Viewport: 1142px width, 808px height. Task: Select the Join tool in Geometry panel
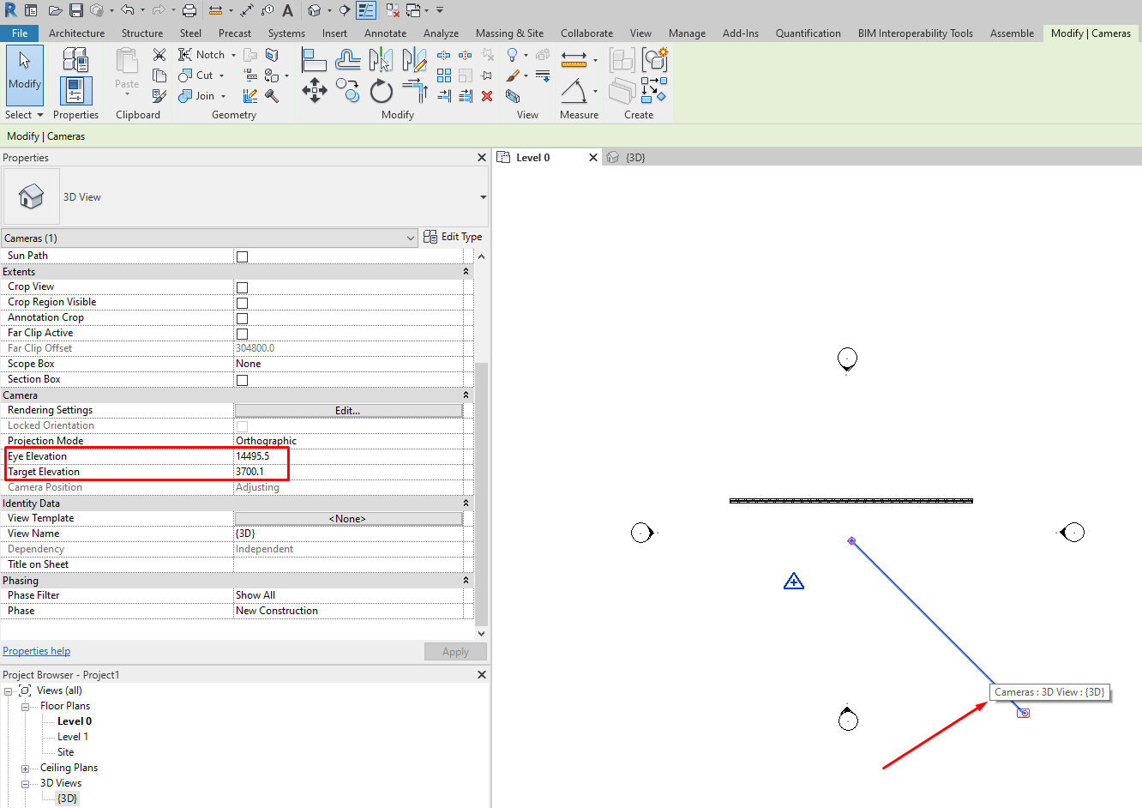click(198, 95)
